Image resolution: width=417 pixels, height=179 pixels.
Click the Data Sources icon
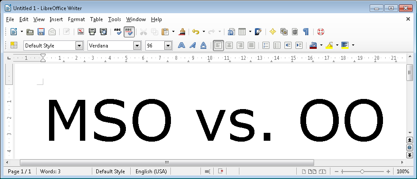(295, 32)
